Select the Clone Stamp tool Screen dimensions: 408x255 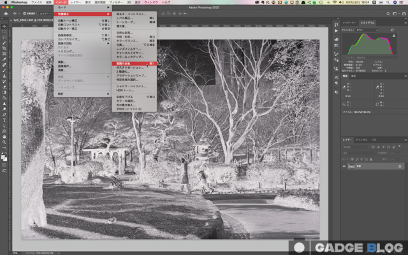tap(4, 76)
